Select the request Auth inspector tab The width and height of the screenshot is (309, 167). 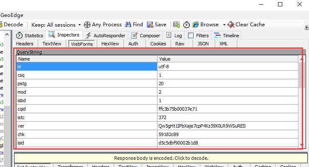(133, 44)
